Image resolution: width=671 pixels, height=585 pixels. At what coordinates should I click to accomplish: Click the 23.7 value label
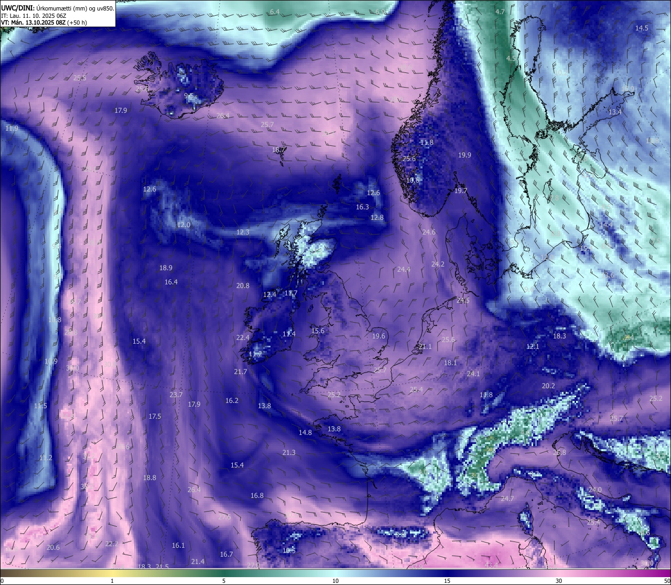coord(176,395)
